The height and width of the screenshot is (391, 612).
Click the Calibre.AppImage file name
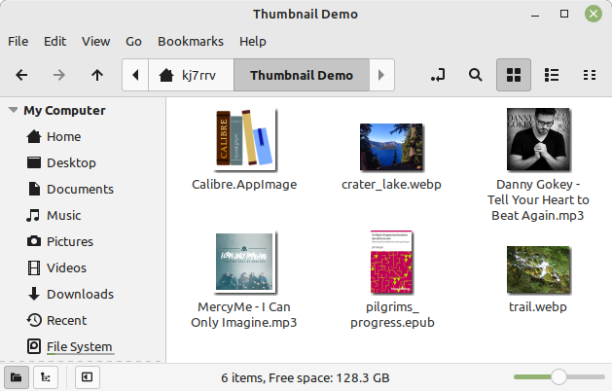(x=244, y=184)
